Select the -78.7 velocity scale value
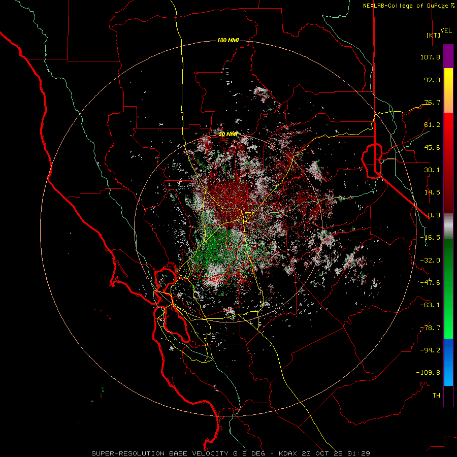Screen dimensions: 457x457 pyautogui.click(x=430, y=328)
